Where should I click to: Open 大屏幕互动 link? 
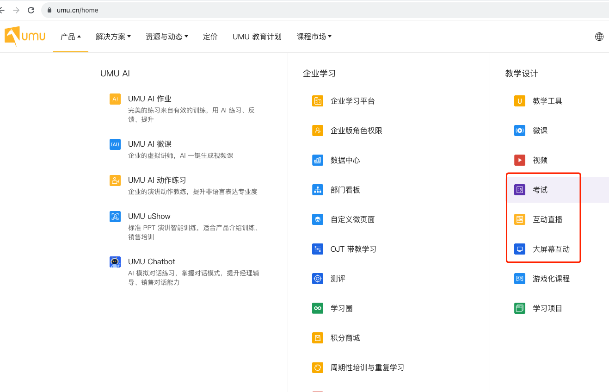551,249
